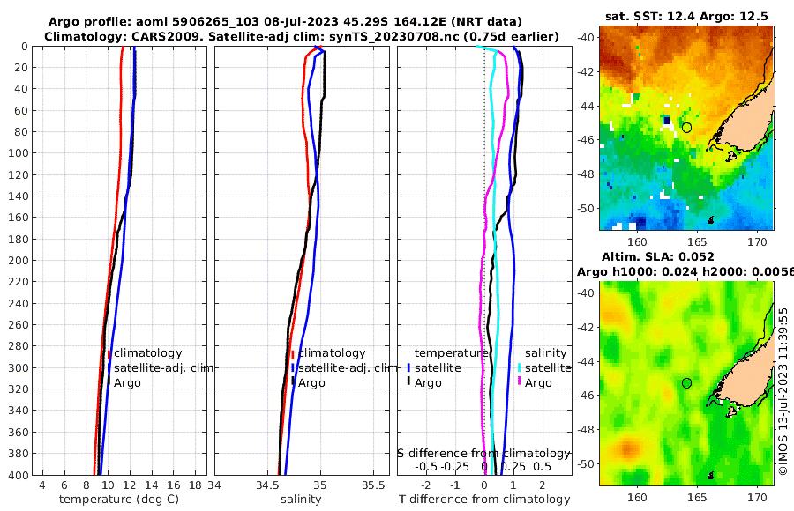Click cyan salinity satellite legend swatch
The height and width of the screenshot is (511, 794).
519,368
